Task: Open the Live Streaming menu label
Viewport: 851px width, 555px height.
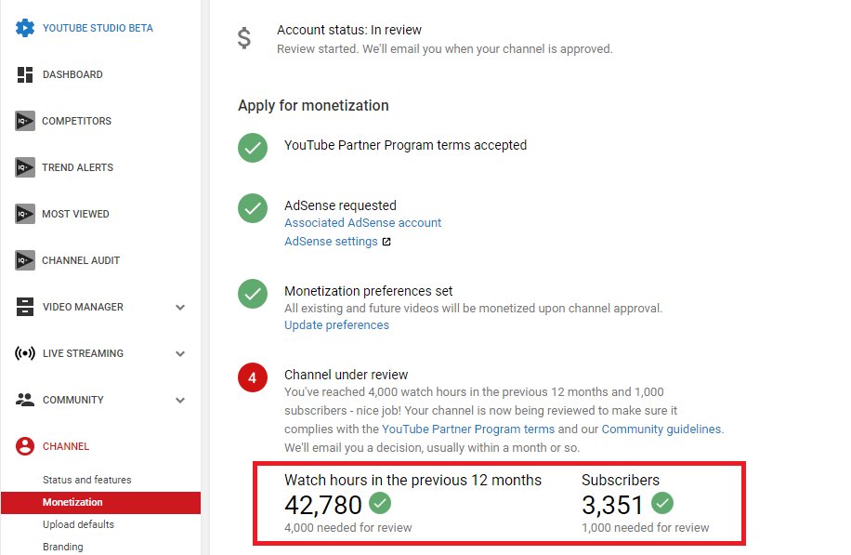Action: (83, 353)
